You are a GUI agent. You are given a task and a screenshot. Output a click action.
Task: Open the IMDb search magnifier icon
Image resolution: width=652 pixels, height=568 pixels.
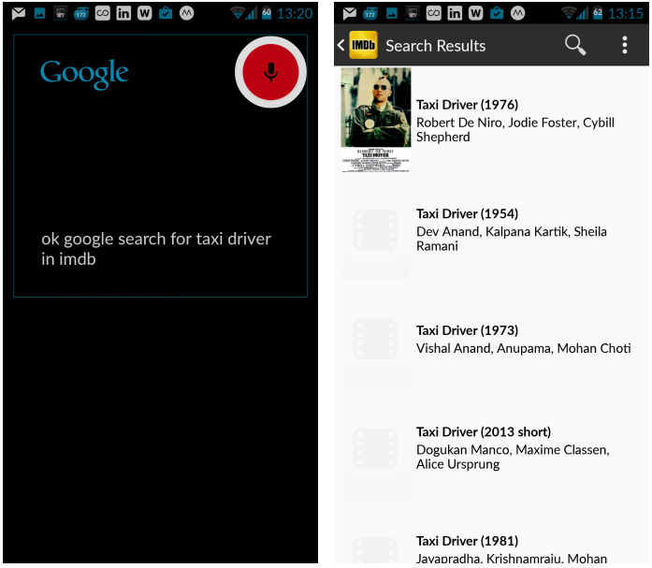[x=575, y=45]
